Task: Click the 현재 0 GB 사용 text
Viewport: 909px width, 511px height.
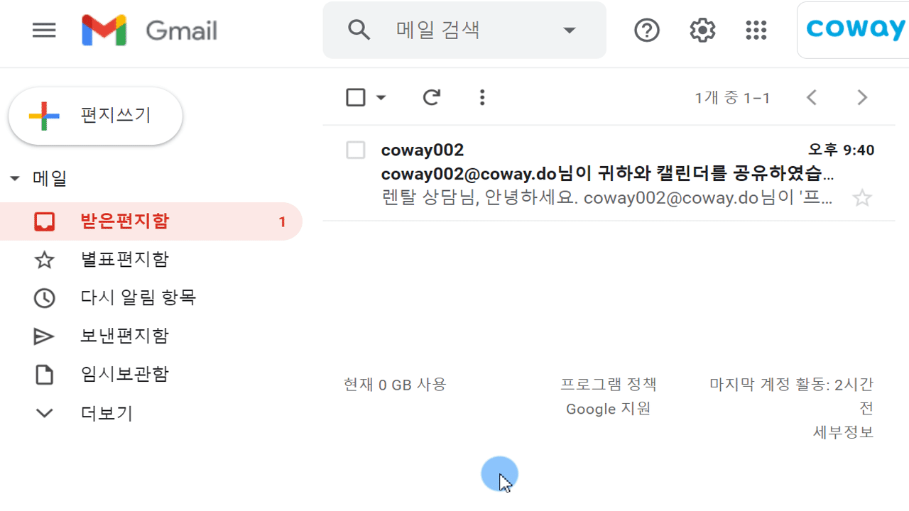Action: coord(395,385)
